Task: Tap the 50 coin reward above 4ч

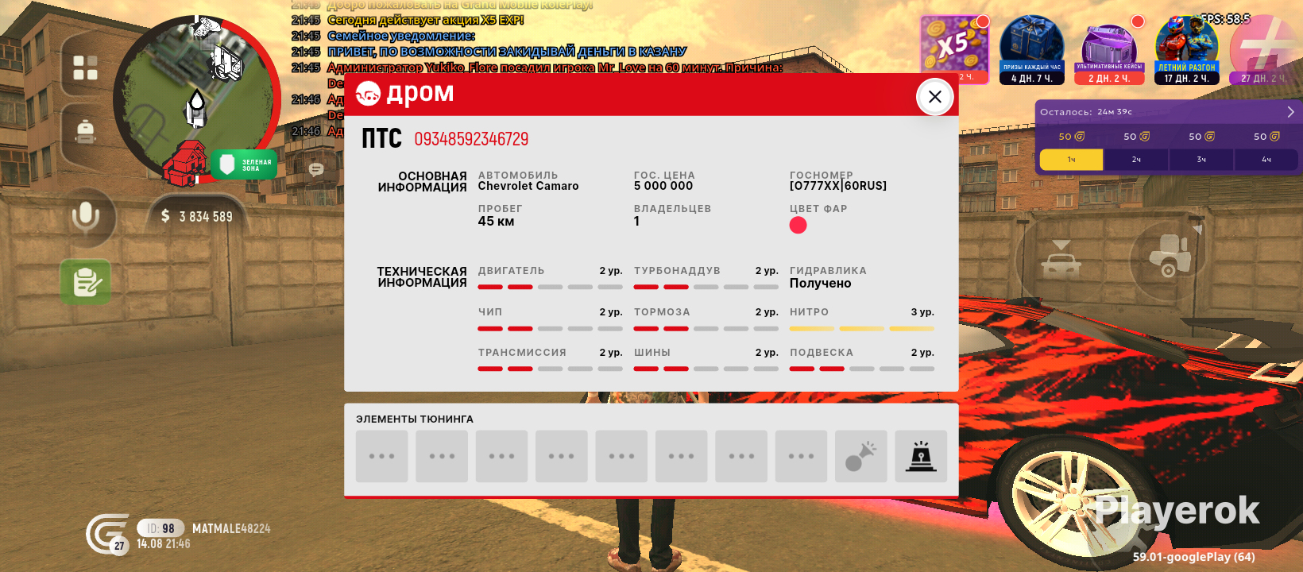Action: point(1266,137)
